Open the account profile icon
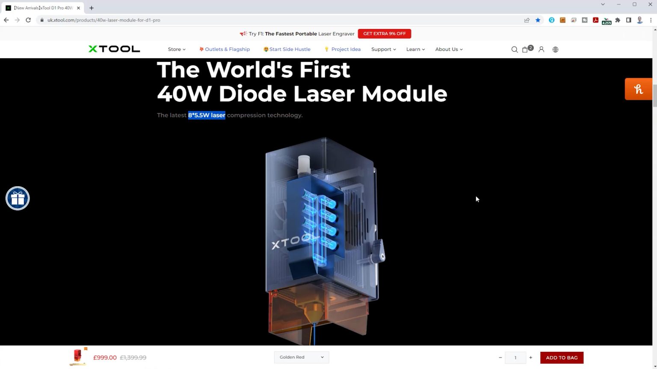Viewport: 657px width, 369px height. 541,50
